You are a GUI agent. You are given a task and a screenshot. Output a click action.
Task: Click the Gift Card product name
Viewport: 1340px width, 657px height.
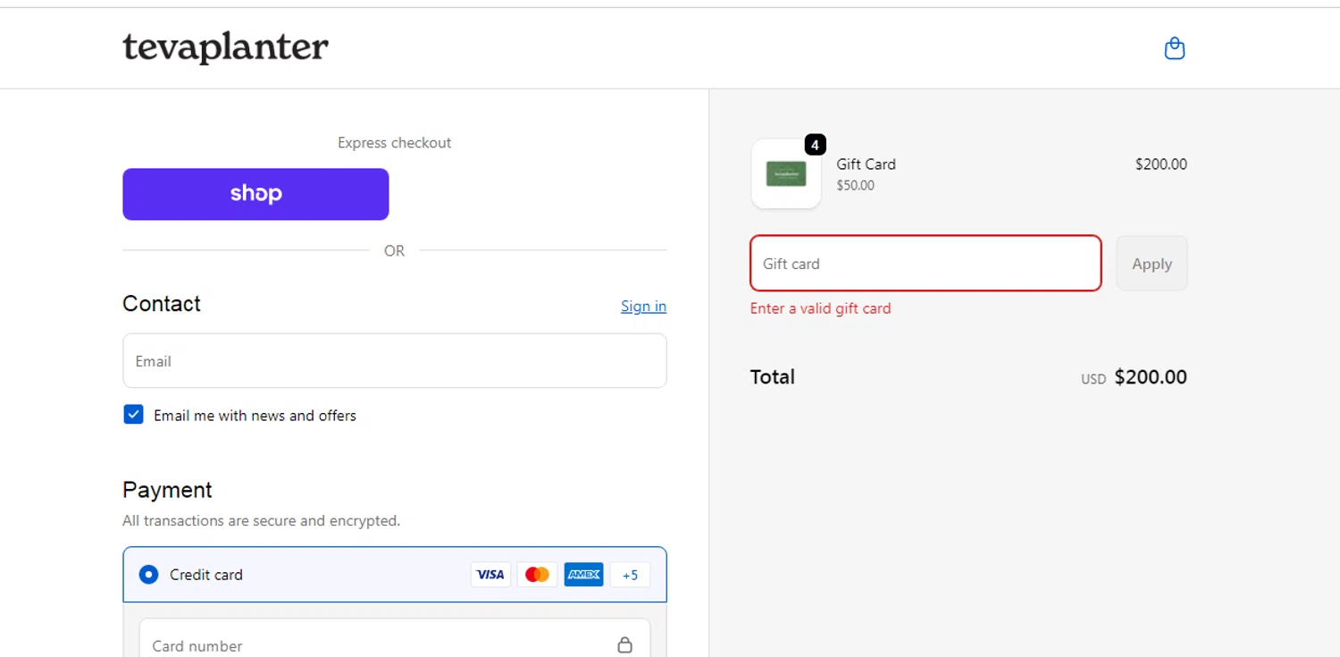[866, 164]
